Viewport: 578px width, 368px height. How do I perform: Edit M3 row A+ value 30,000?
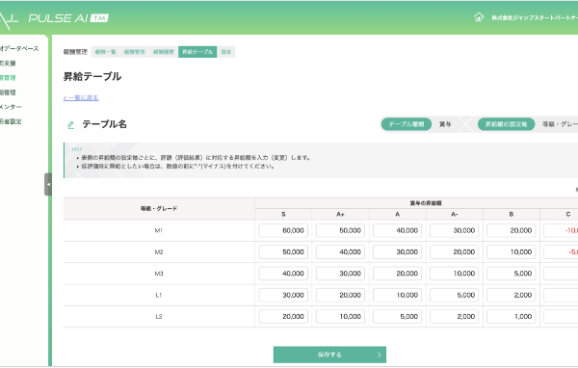click(340, 274)
